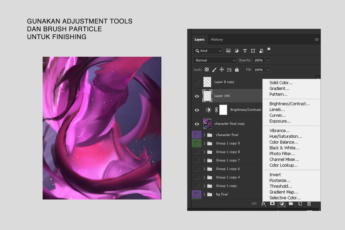The image size is (345, 230).
Task: Hide Layer 140 using eye icon
Action: coord(197,96)
